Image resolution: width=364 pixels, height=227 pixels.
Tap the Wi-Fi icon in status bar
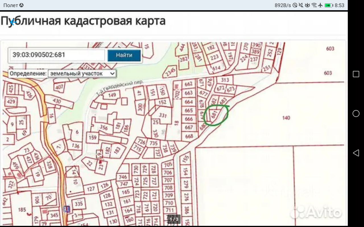(x=314, y=5)
